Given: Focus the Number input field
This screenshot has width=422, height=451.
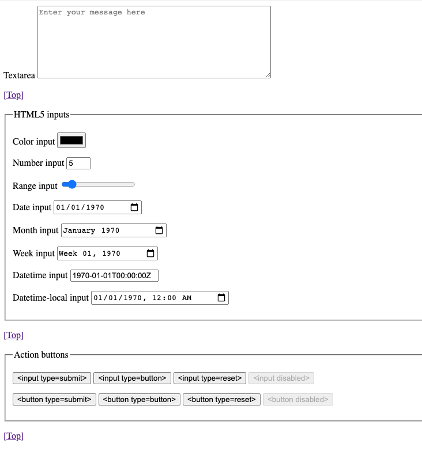Looking at the screenshot, I should click(78, 163).
